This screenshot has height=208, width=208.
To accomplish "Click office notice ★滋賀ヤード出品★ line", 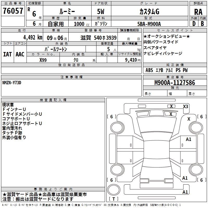I will (44, 194).
